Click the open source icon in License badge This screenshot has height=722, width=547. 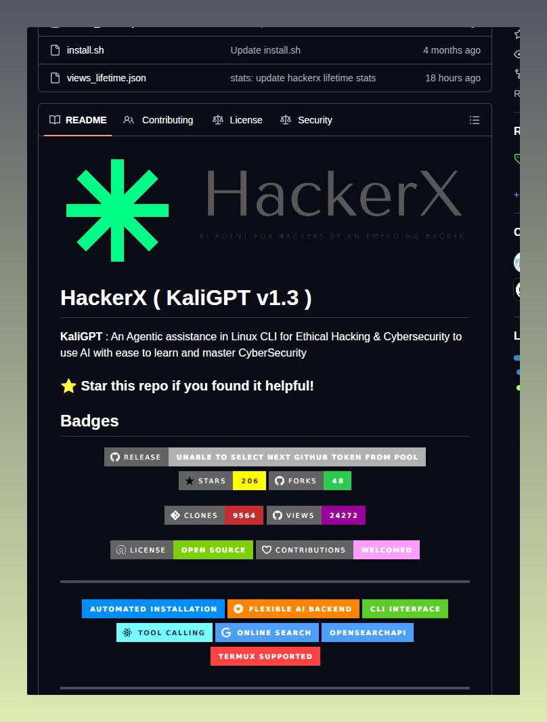[121, 550]
